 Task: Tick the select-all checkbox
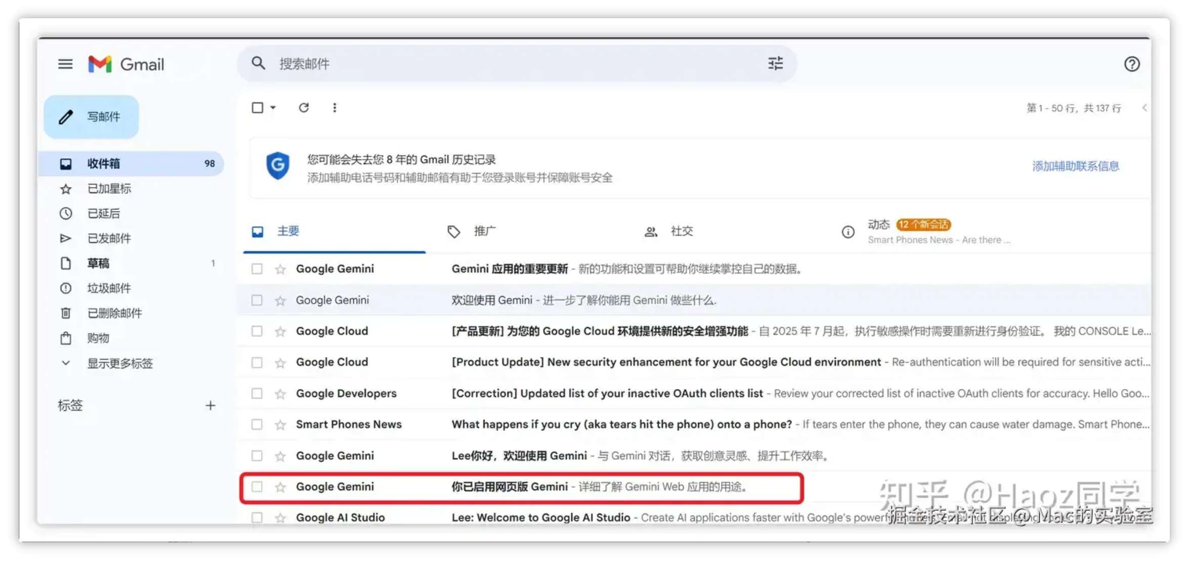(258, 107)
